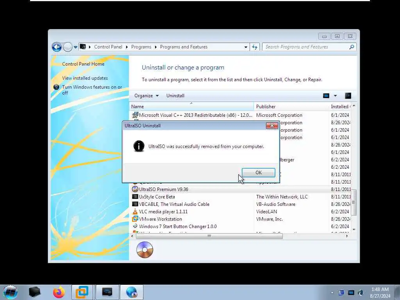400x300 pixels.
Task: Click the horizontal scroll left arrow
Action: tap(132, 236)
